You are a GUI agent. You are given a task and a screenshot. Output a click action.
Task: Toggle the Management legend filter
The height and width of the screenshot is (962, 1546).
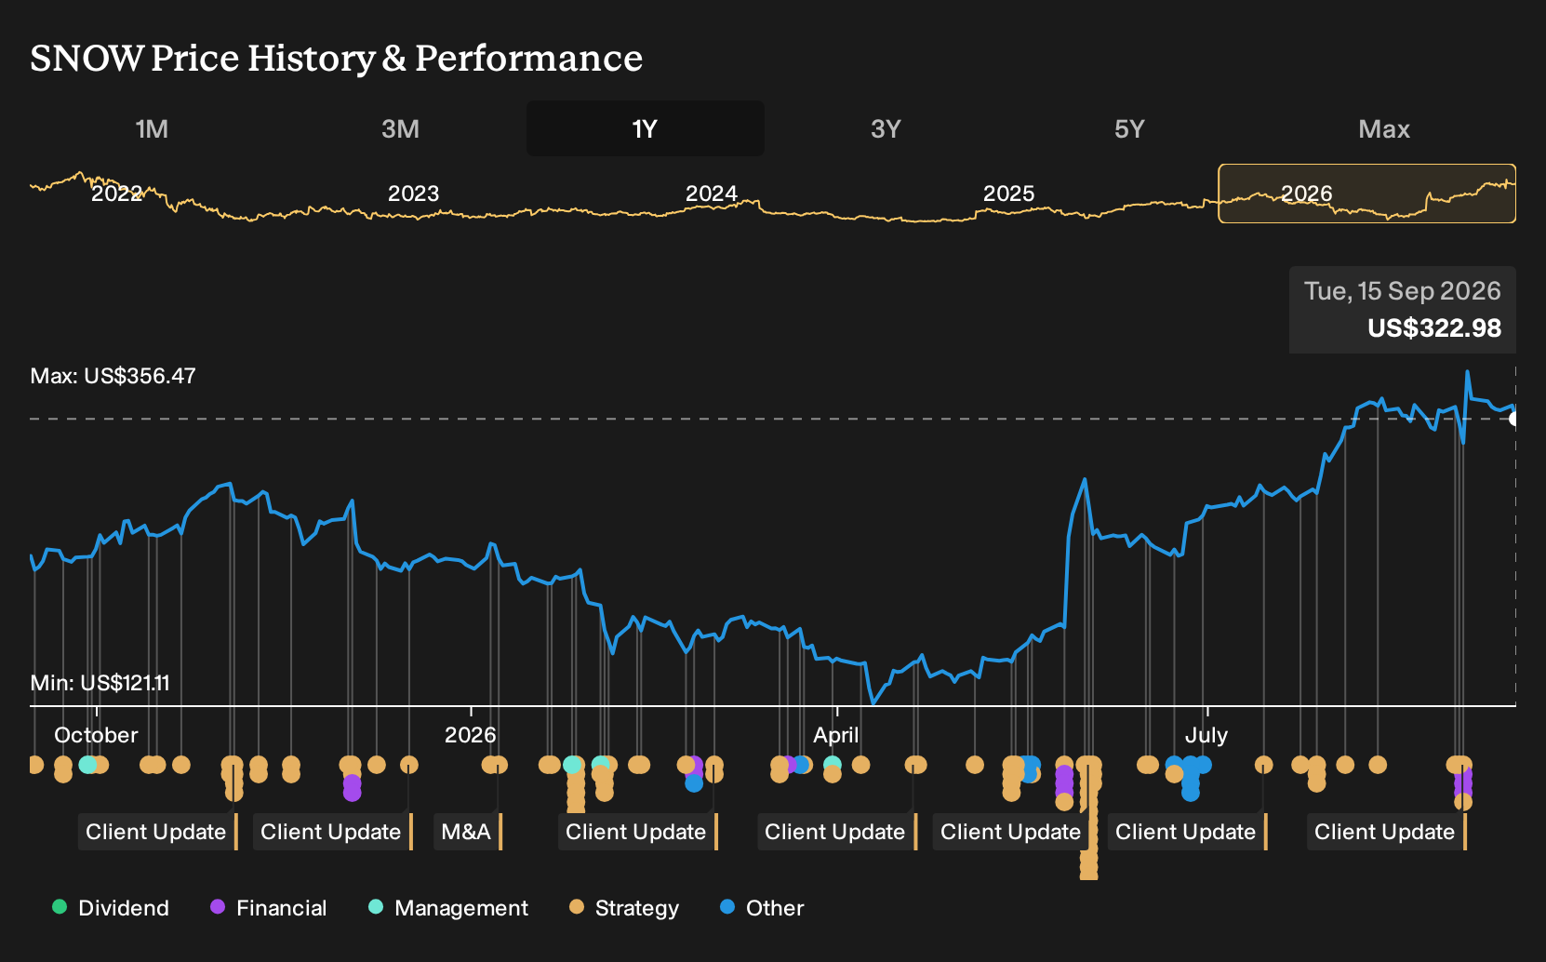448,908
